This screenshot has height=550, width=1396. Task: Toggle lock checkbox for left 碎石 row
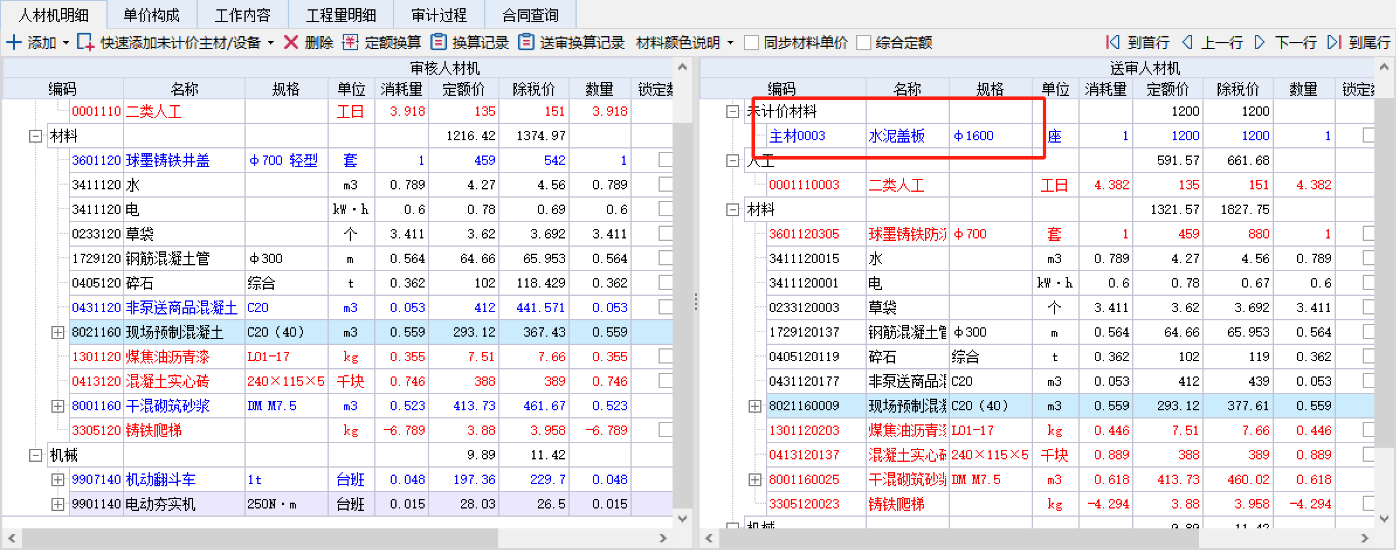coord(666,283)
